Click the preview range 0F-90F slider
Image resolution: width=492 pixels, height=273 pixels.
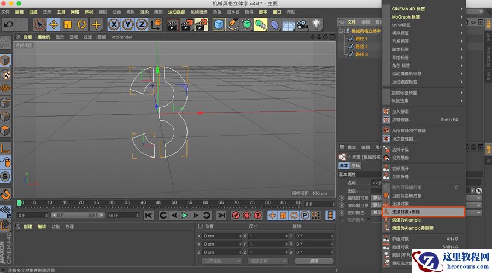click(x=78, y=215)
